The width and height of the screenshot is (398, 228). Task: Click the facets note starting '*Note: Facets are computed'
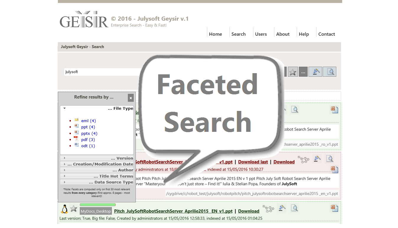[97, 193]
